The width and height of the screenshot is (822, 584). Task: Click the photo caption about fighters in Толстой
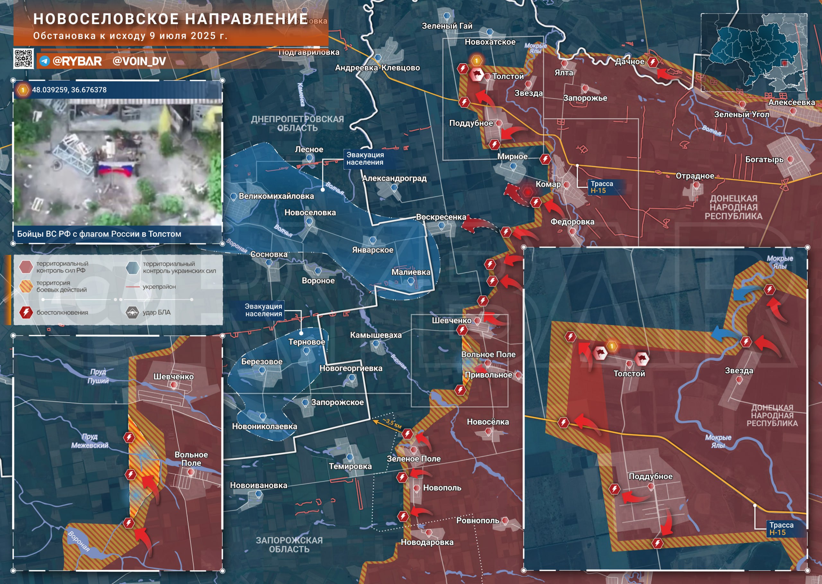click(99, 234)
